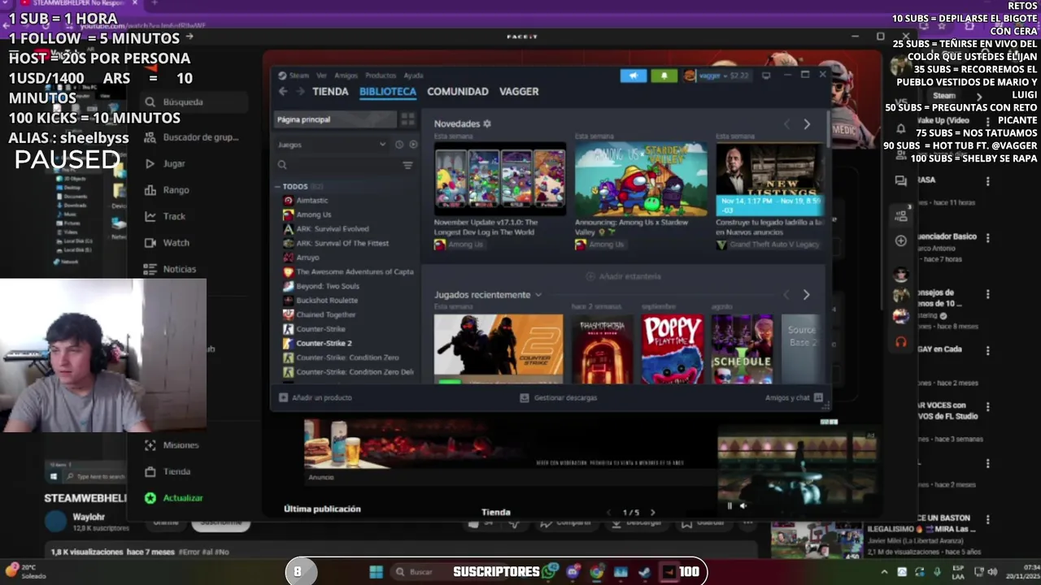
Task: Select ARK: Survival Evolved in the list
Action: click(332, 229)
